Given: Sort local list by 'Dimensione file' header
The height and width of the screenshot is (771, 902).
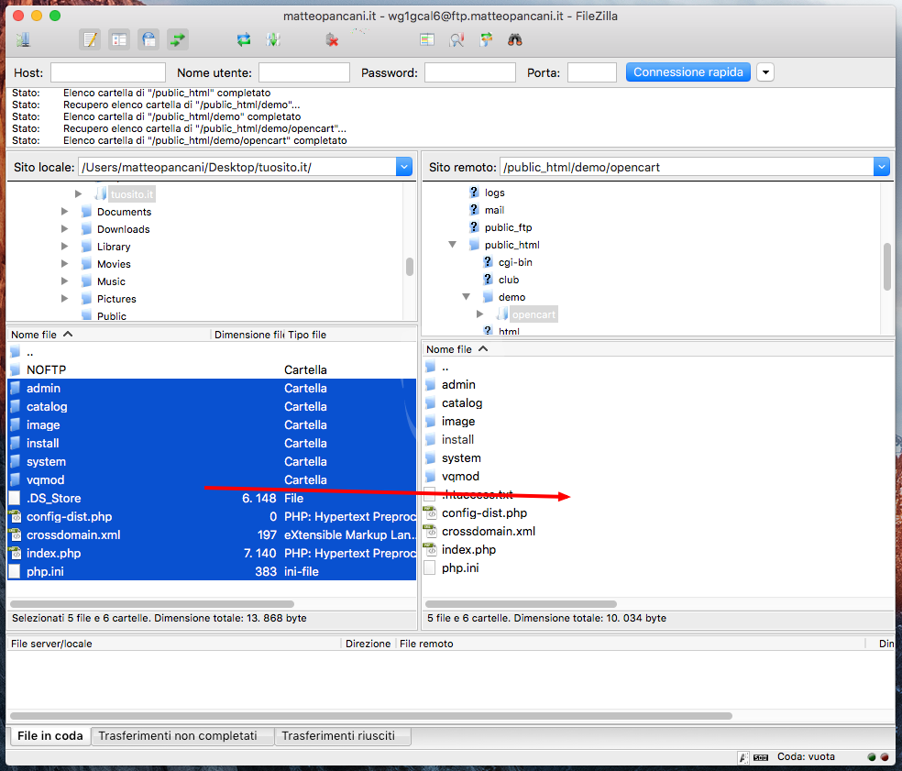Looking at the screenshot, I should coord(248,335).
